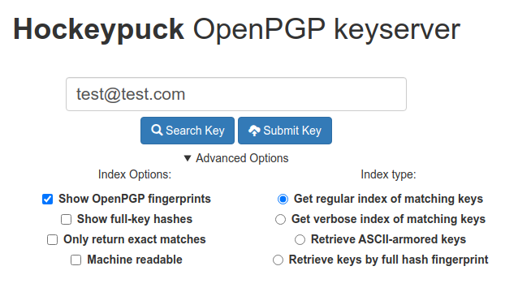Select Get verbose index radio button
Viewport: 518px width, 292px height.
280,220
